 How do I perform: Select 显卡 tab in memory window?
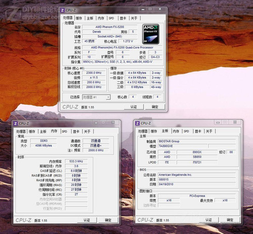pos(76,132)
